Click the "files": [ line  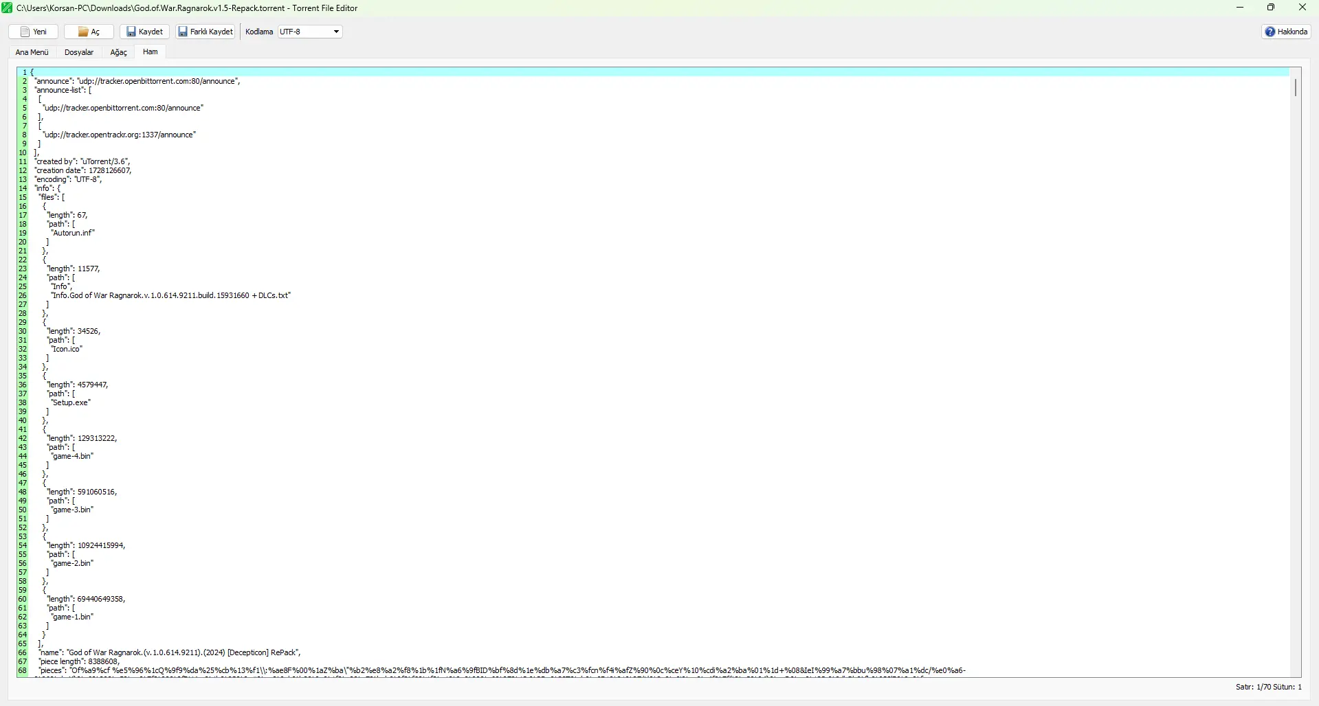52,197
